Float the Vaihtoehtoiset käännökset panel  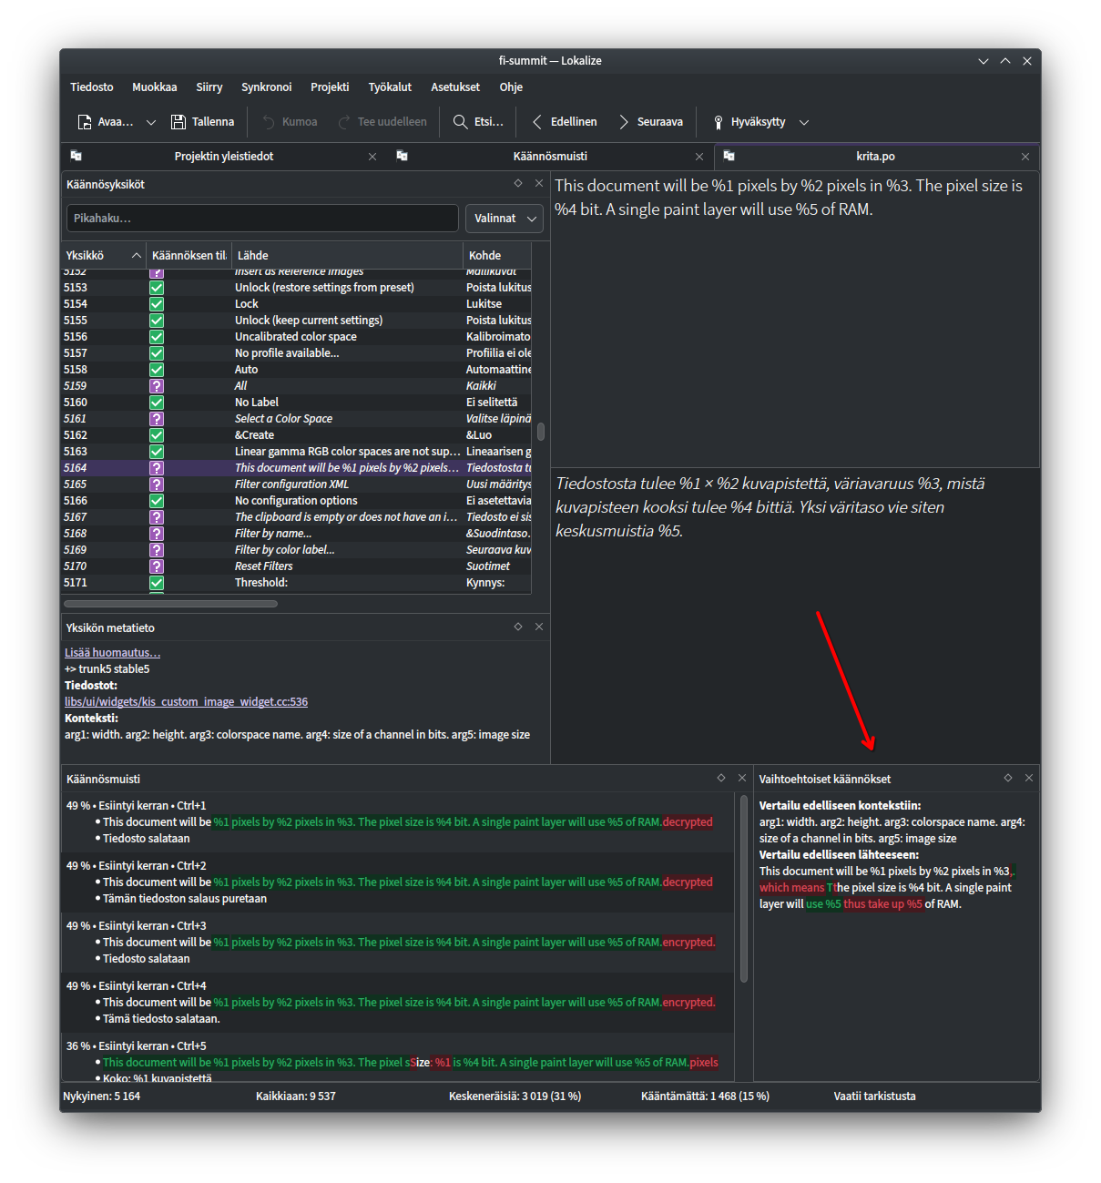(1008, 779)
